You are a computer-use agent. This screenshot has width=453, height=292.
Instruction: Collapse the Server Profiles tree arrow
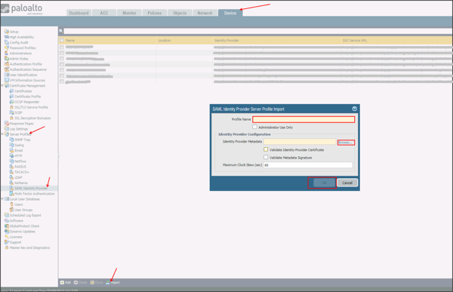(x=2, y=134)
